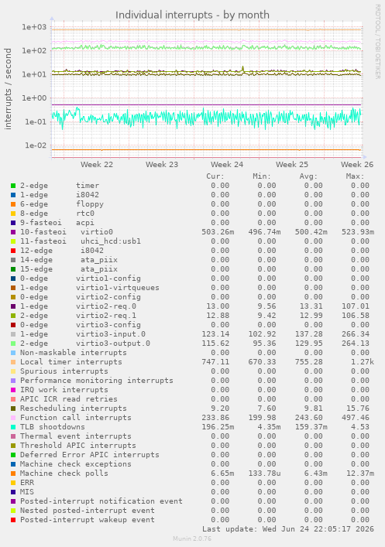
Task: Click the orange swatch for Machine check polls
Action: (x=13, y=473)
